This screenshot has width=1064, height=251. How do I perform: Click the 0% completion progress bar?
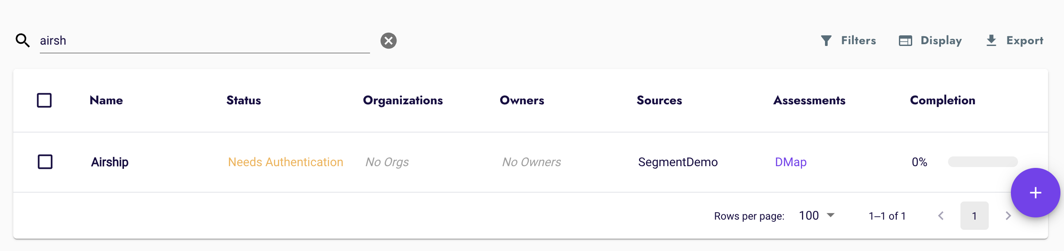click(983, 162)
